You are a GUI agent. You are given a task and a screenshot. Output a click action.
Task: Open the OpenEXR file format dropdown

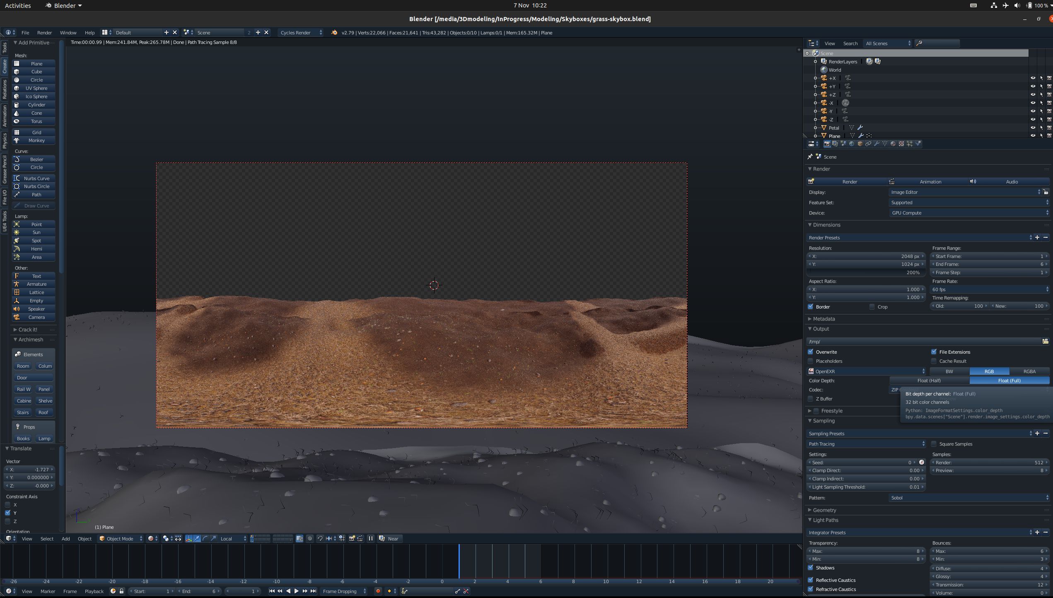(x=866, y=371)
